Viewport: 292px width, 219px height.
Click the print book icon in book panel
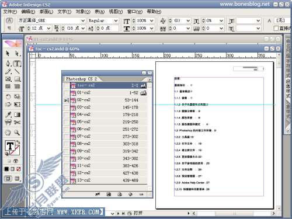click(120, 194)
